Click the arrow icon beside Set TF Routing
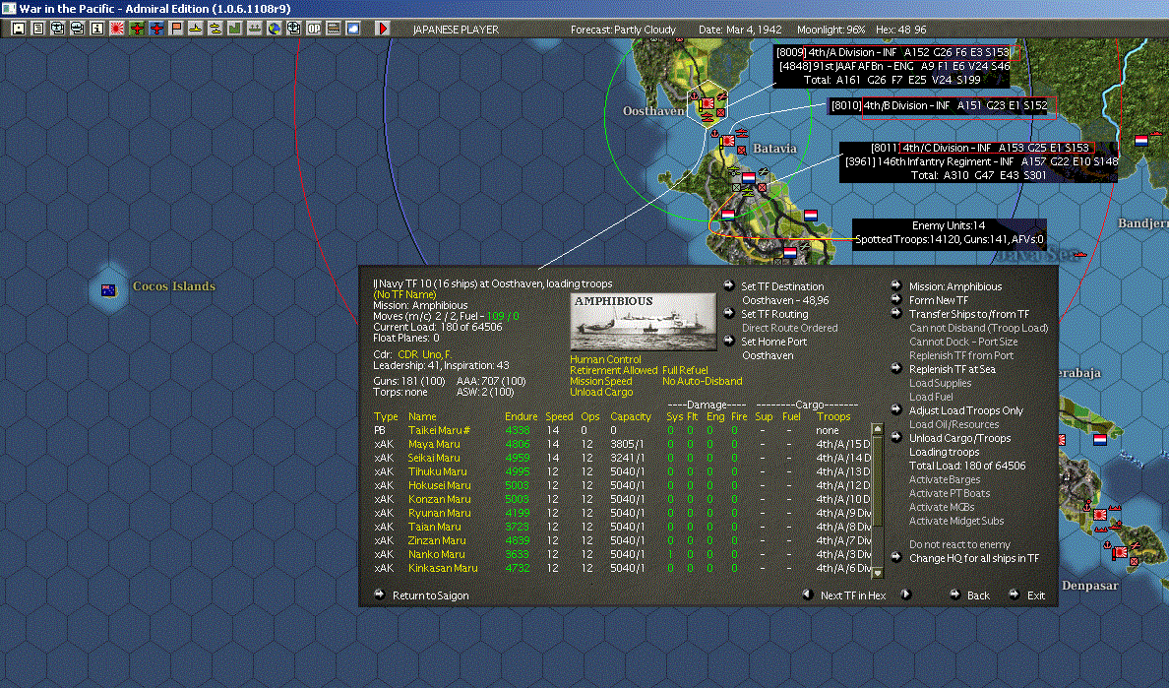 click(x=728, y=313)
